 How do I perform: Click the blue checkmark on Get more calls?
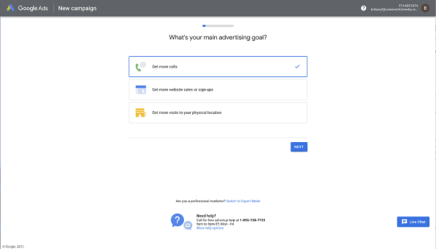tap(297, 66)
